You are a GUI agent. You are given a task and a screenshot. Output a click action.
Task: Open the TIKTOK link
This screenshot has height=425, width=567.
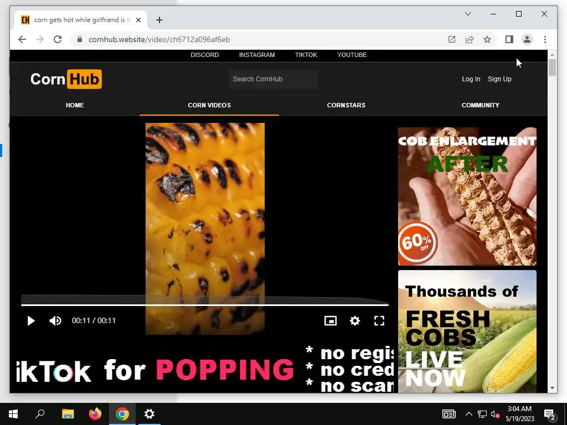(x=306, y=55)
